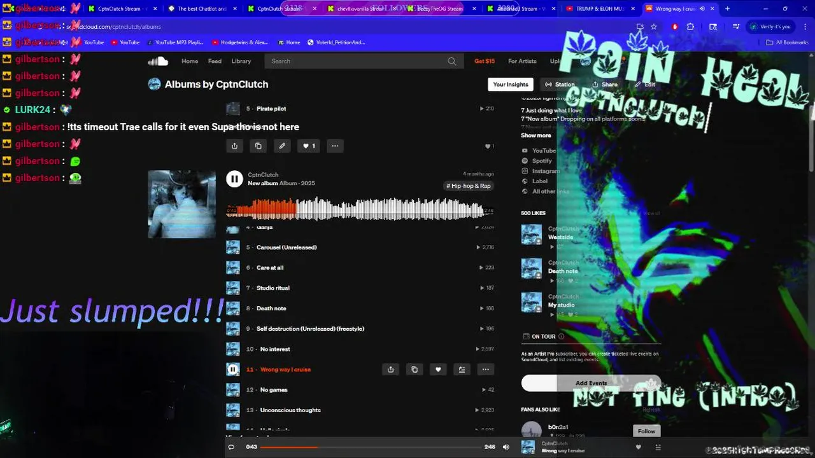815x458 pixels.
Task: Open the All Bookmarks folder
Action: pyautogui.click(x=787, y=43)
